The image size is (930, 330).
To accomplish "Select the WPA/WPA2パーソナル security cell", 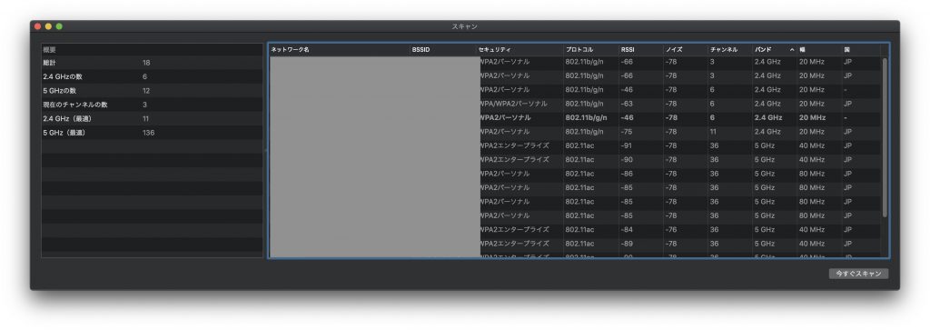I will pos(514,104).
